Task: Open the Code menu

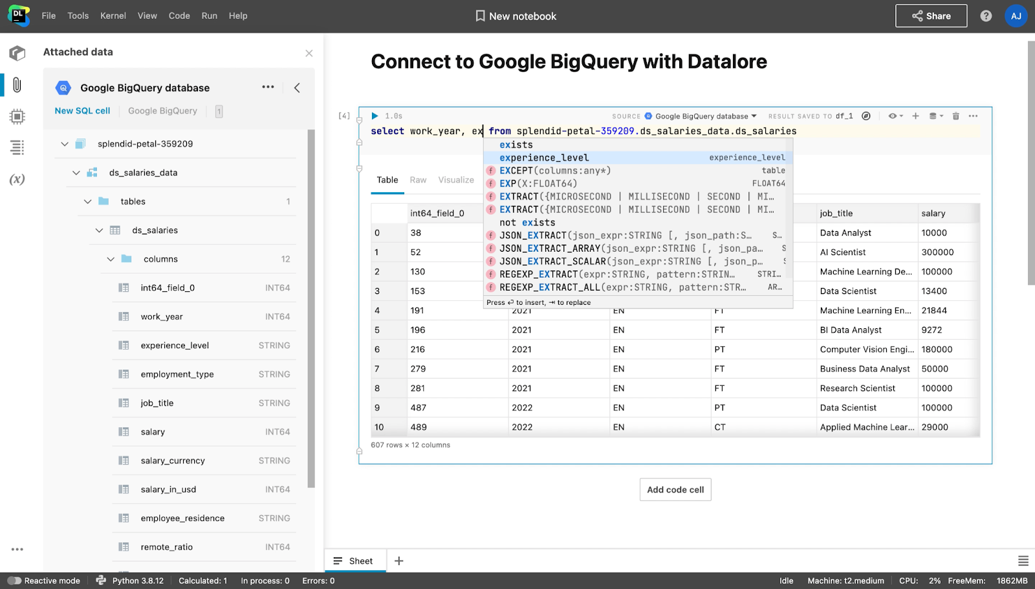Action: pyautogui.click(x=179, y=16)
